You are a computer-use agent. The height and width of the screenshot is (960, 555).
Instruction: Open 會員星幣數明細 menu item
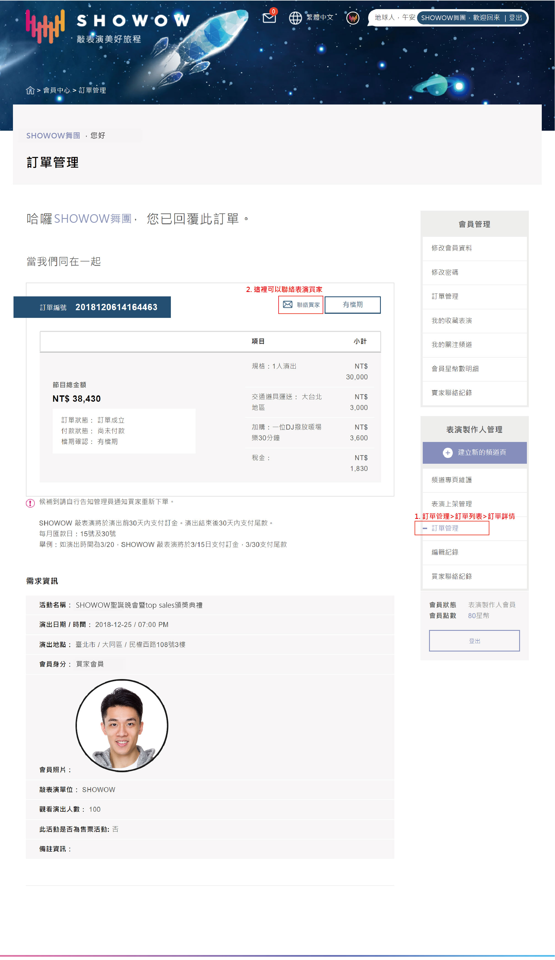474,369
